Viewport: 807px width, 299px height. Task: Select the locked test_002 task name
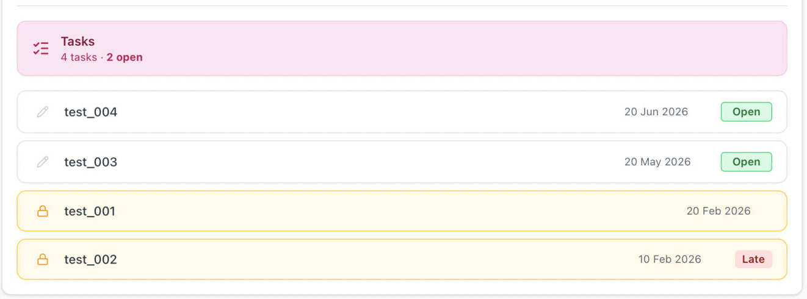coord(90,260)
